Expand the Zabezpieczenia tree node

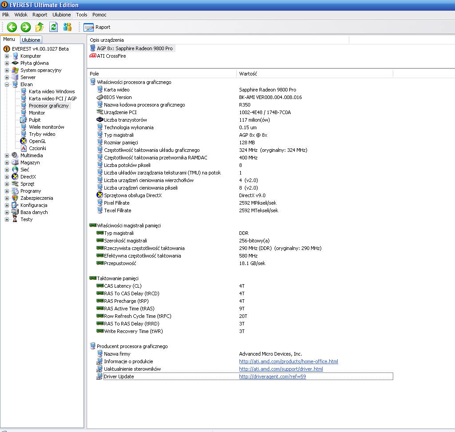click(x=7, y=198)
